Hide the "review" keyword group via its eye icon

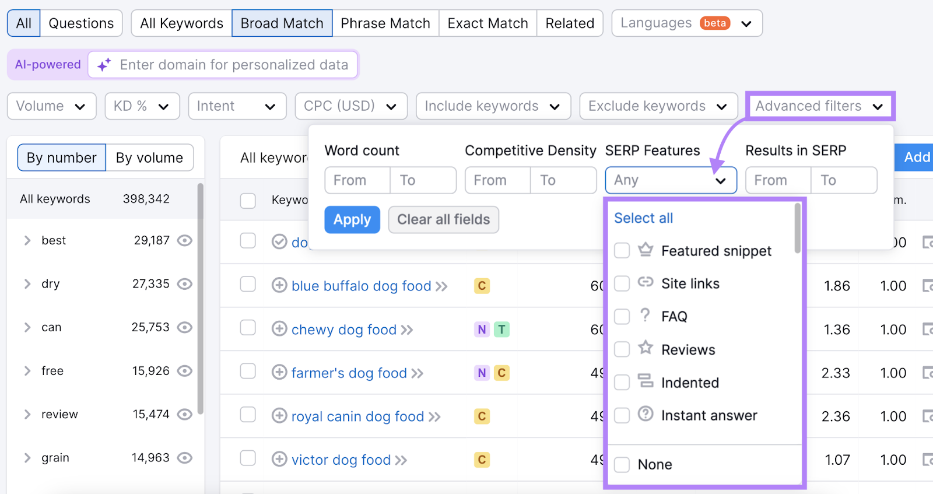click(184, 414)
